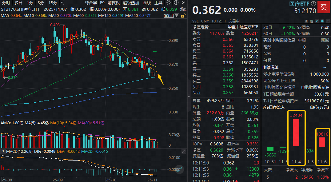
Task: Click the 融 margin trading badge
Action: pos(312,21)
